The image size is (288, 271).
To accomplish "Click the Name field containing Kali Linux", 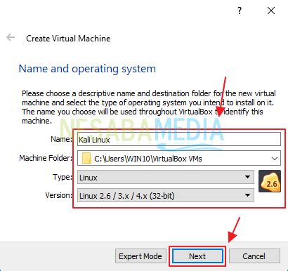I will [179, 140].
